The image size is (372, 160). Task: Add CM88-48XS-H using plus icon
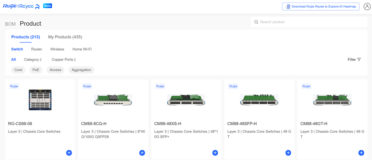[215, 153]
